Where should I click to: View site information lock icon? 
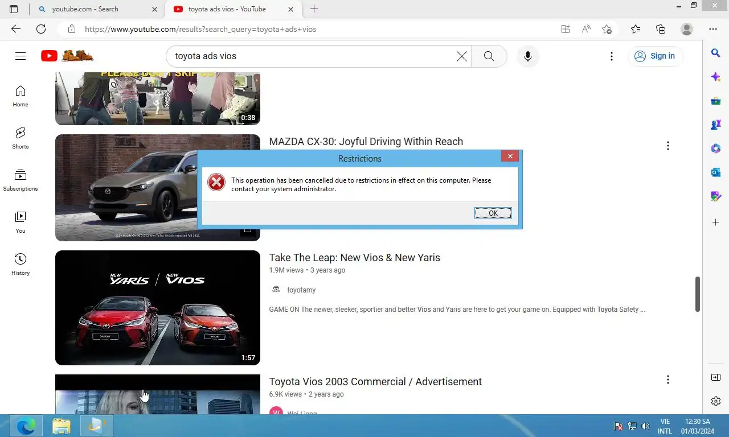[71, 29]
